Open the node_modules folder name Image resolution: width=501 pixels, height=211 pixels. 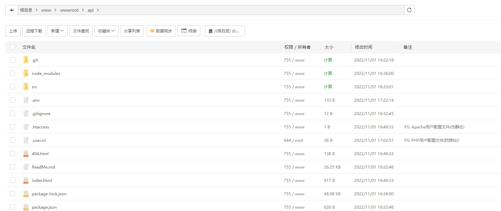(46, 73)
